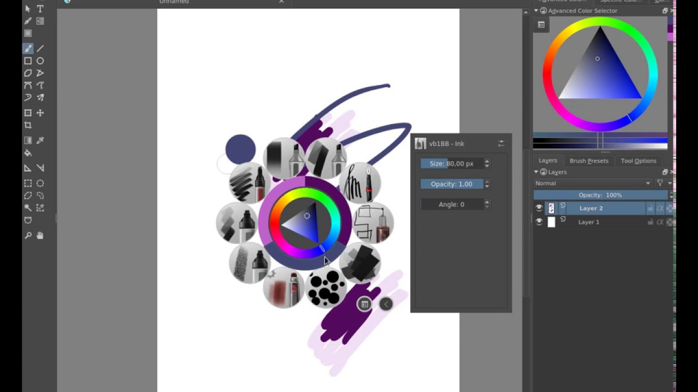Select the Dynamic Brush tool
Screen dimensions: 698x392
click(x=28, y=97)
